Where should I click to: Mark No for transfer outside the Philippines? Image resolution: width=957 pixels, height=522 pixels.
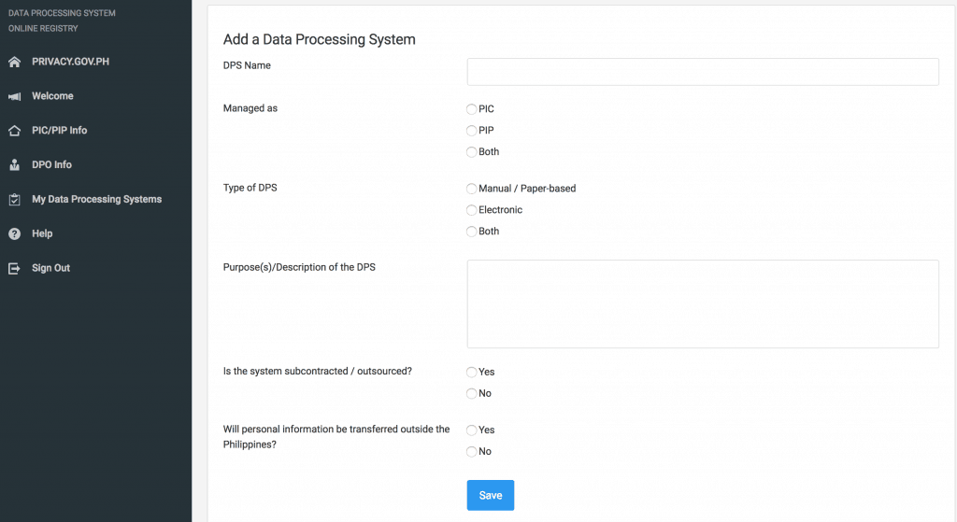(472, 452)
